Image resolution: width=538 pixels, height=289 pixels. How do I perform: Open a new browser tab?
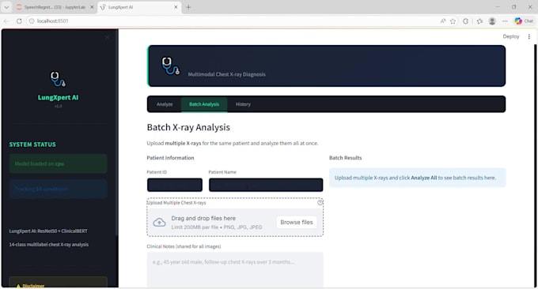coord(188,7)
